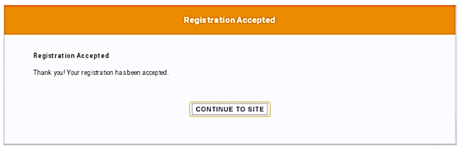Click the focus outline around the continue button

click(x=230, y=103)
